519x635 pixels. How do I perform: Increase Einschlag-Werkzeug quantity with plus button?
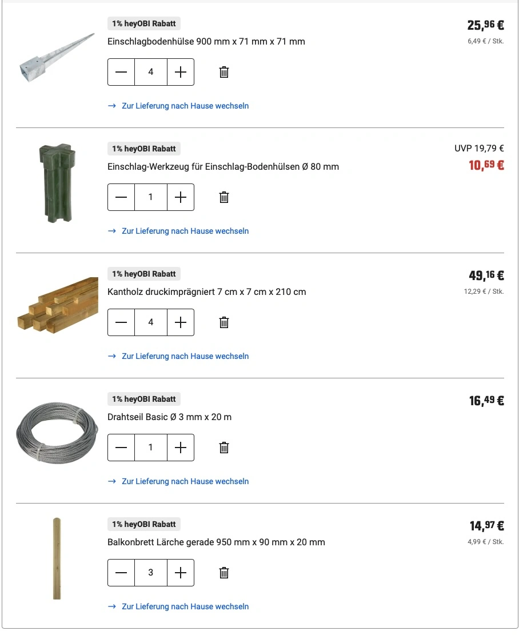point(181,197)
